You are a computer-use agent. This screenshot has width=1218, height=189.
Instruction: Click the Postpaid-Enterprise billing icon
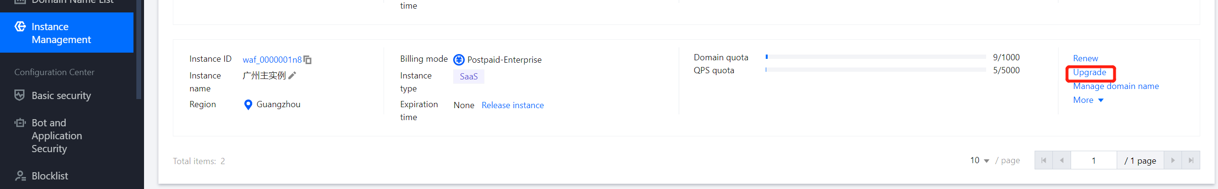click(459, 60)
